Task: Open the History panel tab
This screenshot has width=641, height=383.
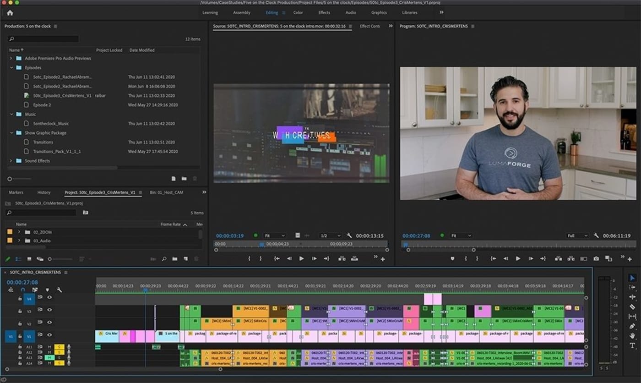Action: click(44, 192)
